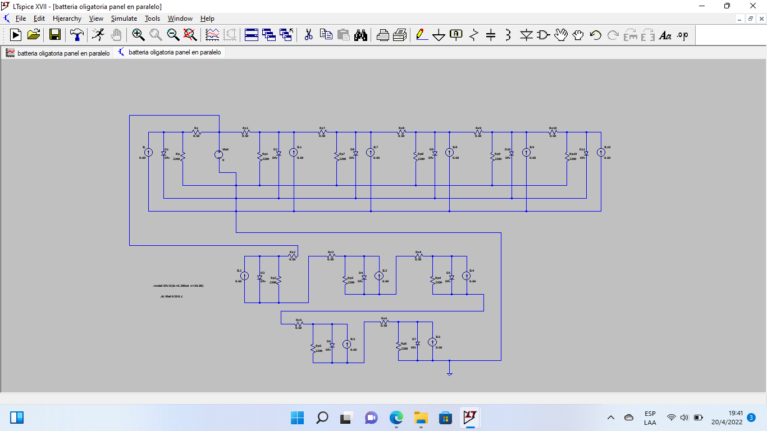The image size is (767, 431).
Task: Open the Windows Start menu
Action: pos(297,418)
